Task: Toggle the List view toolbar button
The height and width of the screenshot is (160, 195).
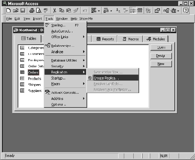Action: pyautogui.click(x=133, y=11)
